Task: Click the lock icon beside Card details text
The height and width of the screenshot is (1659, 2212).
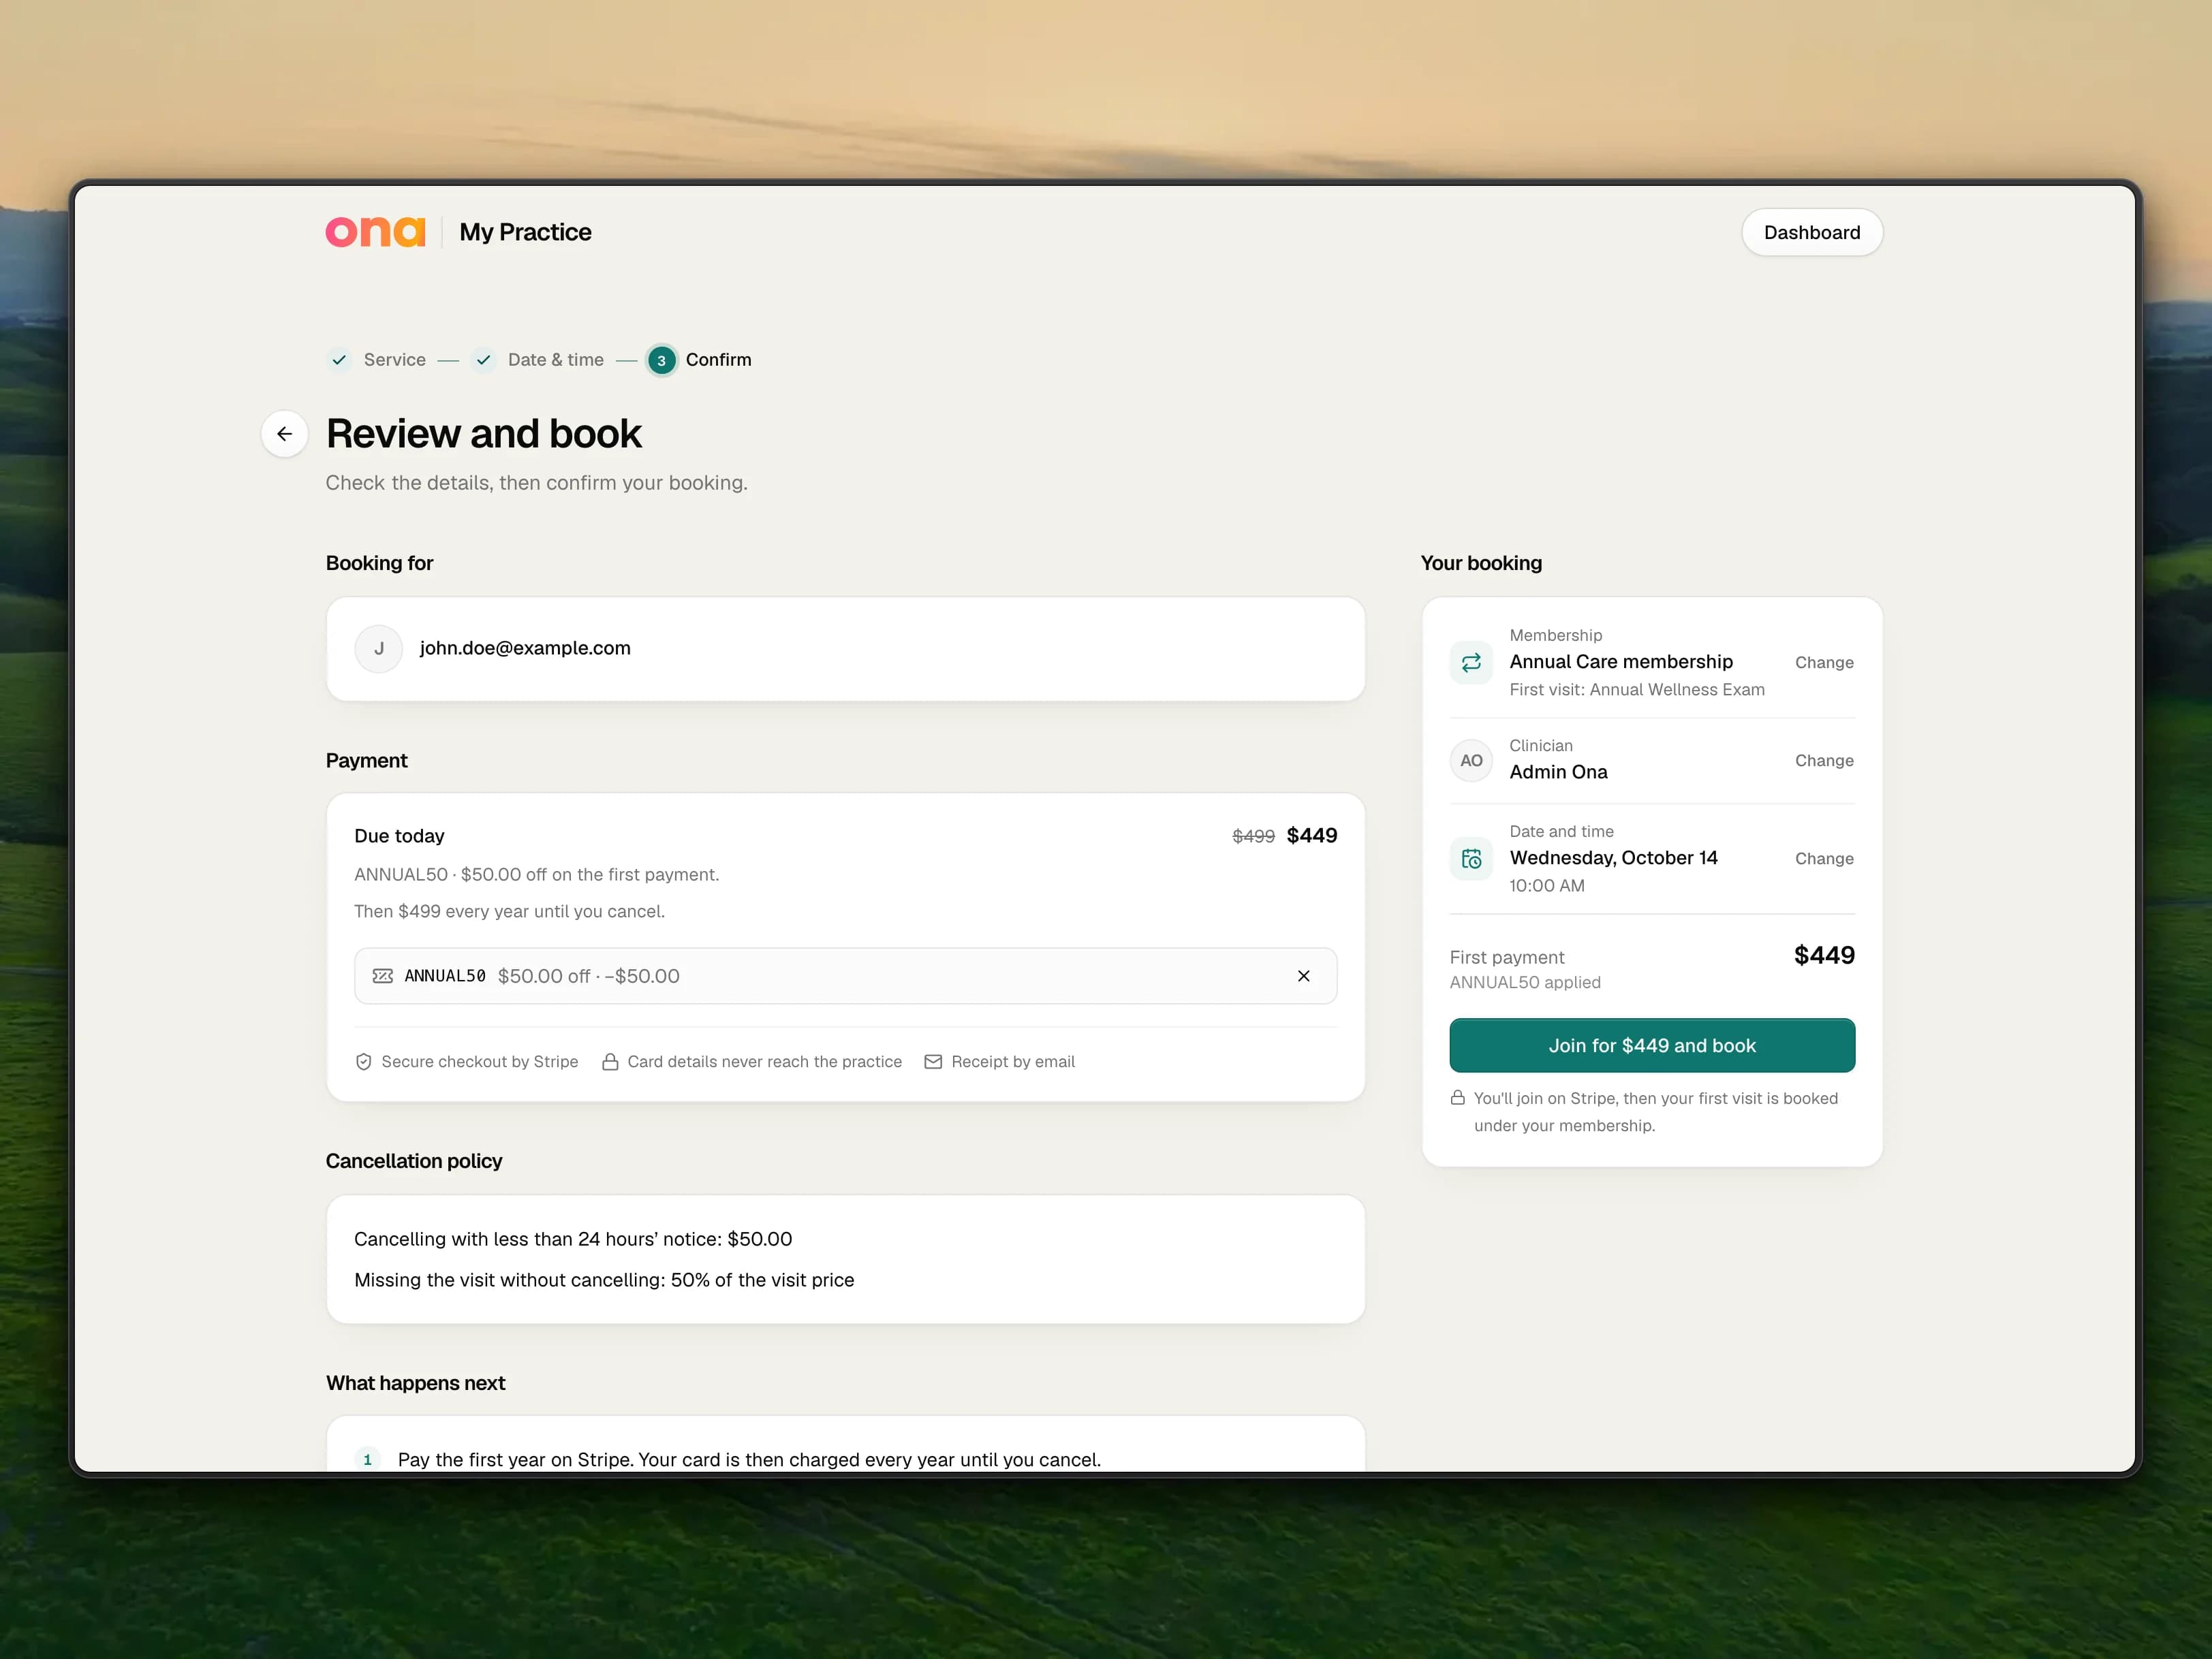Action: point(610,1061)
